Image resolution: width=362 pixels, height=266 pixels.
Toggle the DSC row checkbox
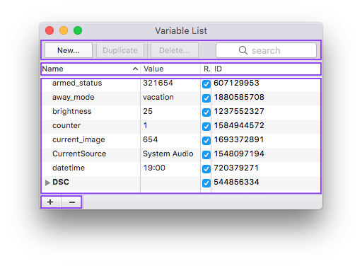pyautogui.click(x=206, y=183)
